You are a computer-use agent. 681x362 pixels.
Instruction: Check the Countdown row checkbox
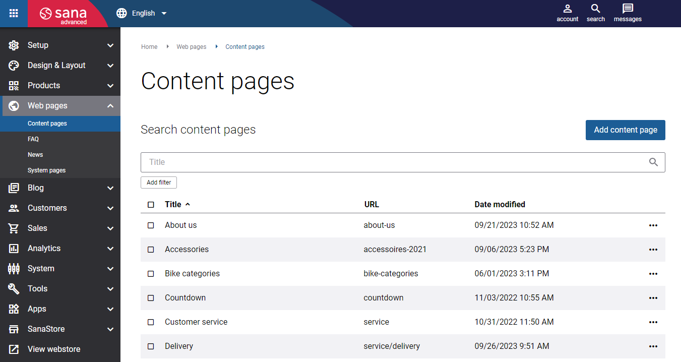pyautogui.click(x=151, y=298)
